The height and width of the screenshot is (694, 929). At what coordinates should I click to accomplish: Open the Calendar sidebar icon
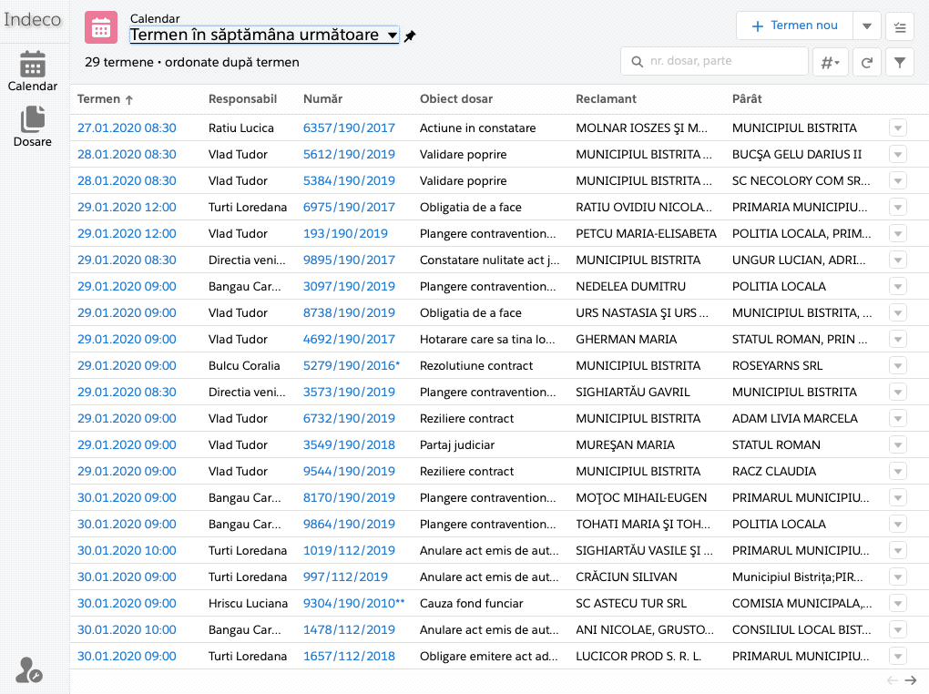[33, 71]
